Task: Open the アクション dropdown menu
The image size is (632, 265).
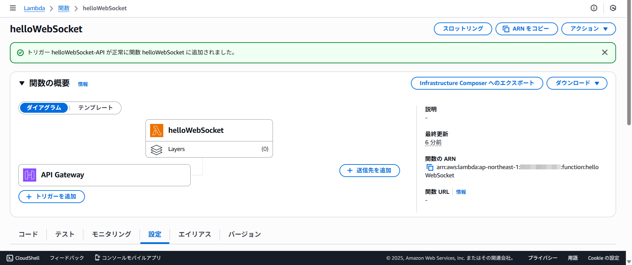Action: pos(588,29)
